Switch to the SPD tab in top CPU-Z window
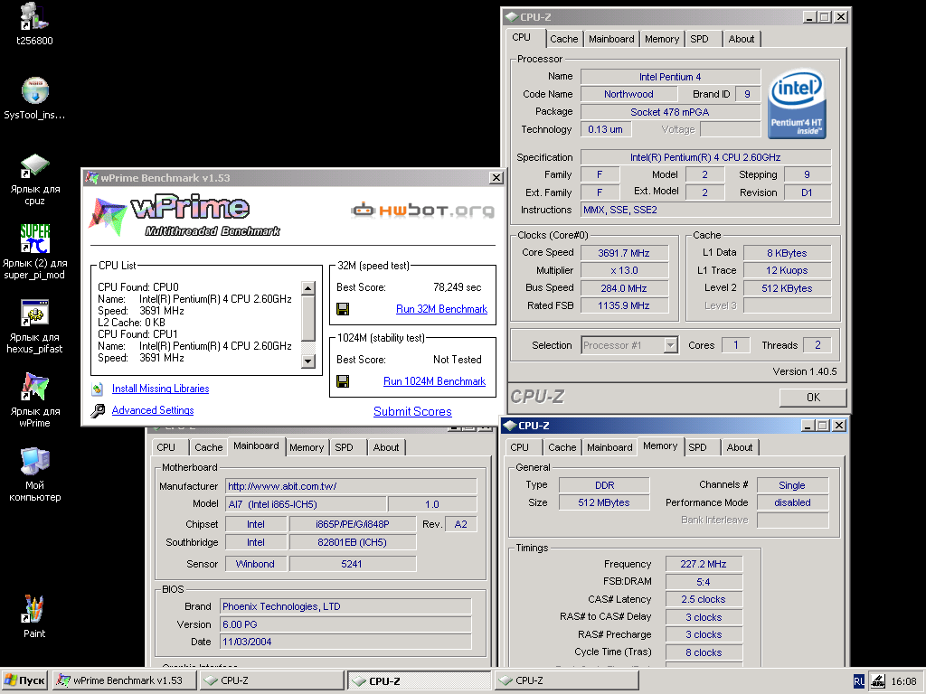This screenshot has width=926, height=694. [699, 39]
